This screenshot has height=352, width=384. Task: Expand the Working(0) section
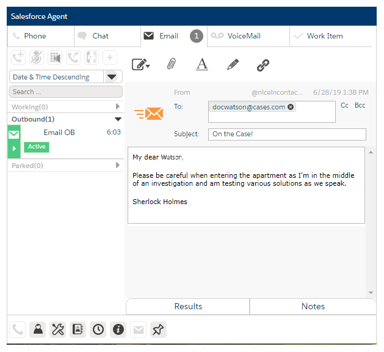(x=66, y=106)
